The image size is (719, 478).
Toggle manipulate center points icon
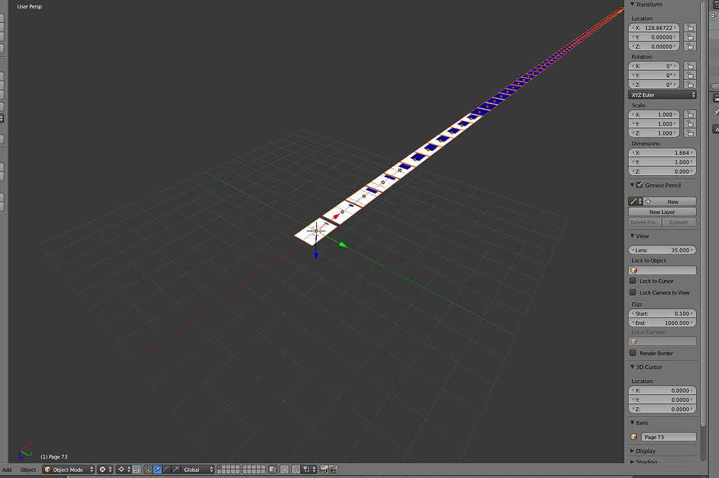point(136,469)
